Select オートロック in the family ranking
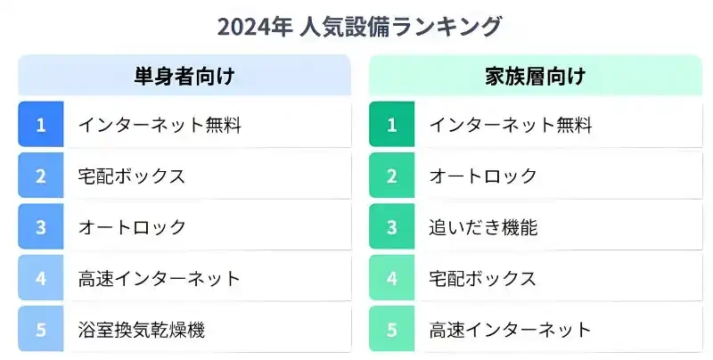This screenshot has height=360, width=713. [x=483, y=176]
